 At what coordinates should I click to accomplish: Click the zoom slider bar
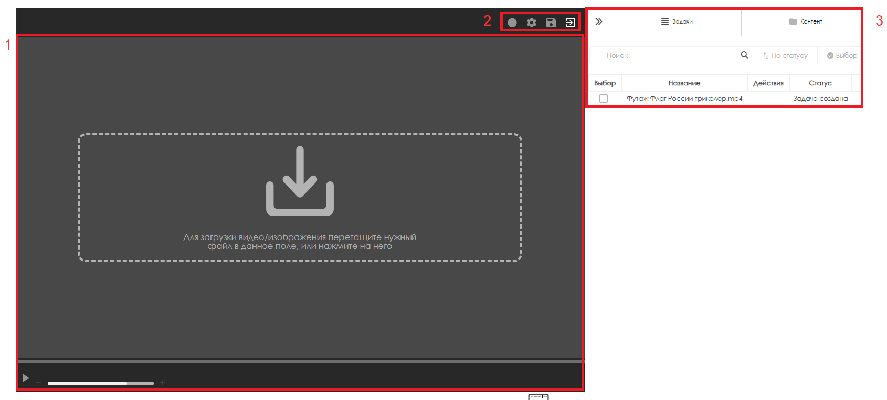[100, 383]
